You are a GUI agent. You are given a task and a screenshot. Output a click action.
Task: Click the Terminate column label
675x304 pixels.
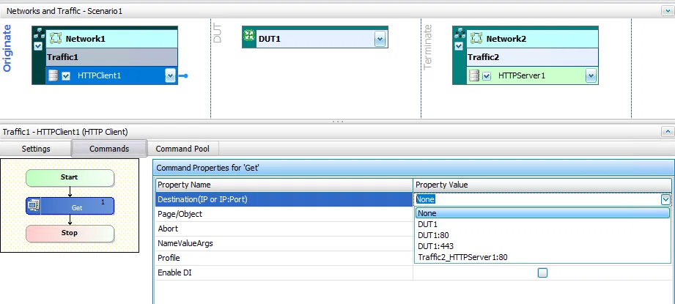(x=427, y=47)
